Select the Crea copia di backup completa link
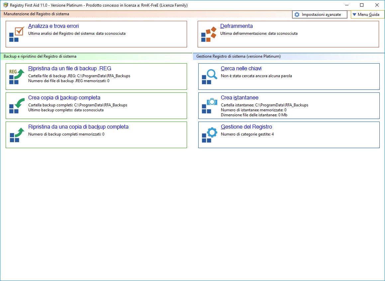Screen dimensions: 385x281 [x=64, y=98]
